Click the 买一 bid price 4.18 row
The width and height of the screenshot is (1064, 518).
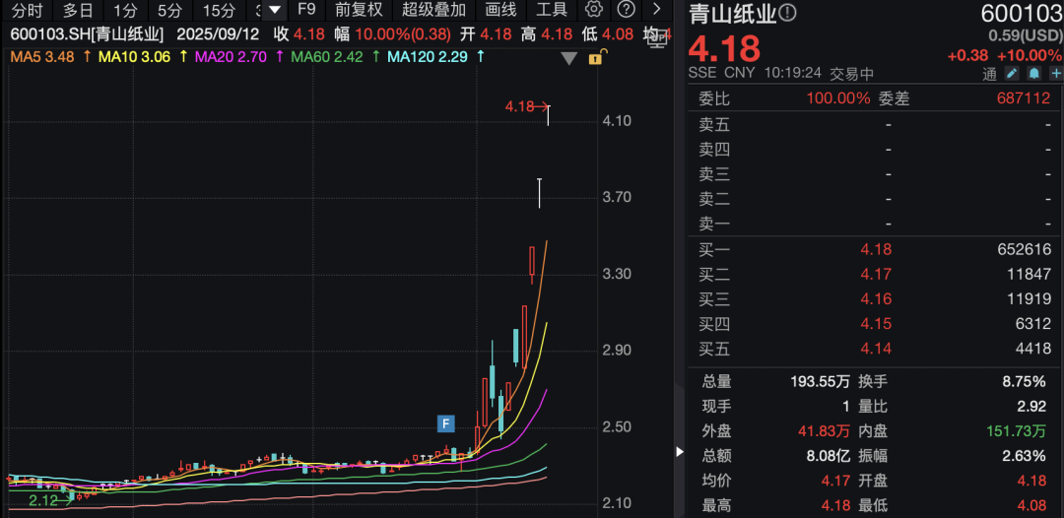[x=875, y=249]
